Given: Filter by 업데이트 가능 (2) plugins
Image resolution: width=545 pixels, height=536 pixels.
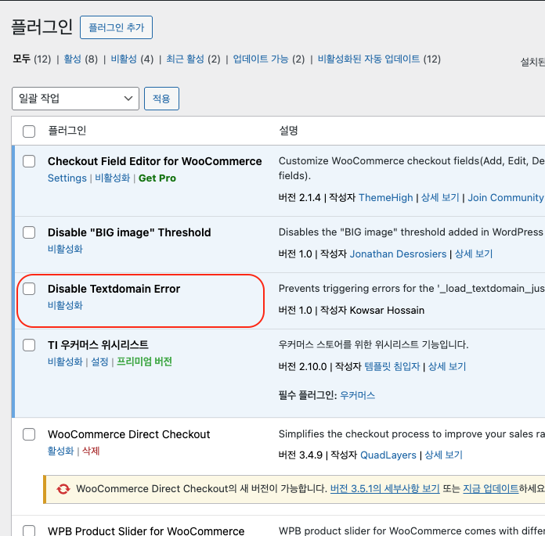Looking at the screenshot, I should 269,59.
